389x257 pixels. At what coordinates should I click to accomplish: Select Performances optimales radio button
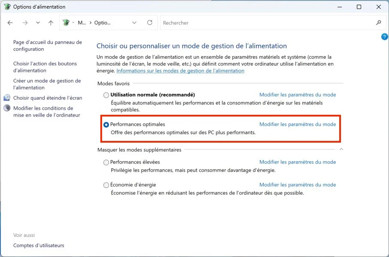coord(106,125)
